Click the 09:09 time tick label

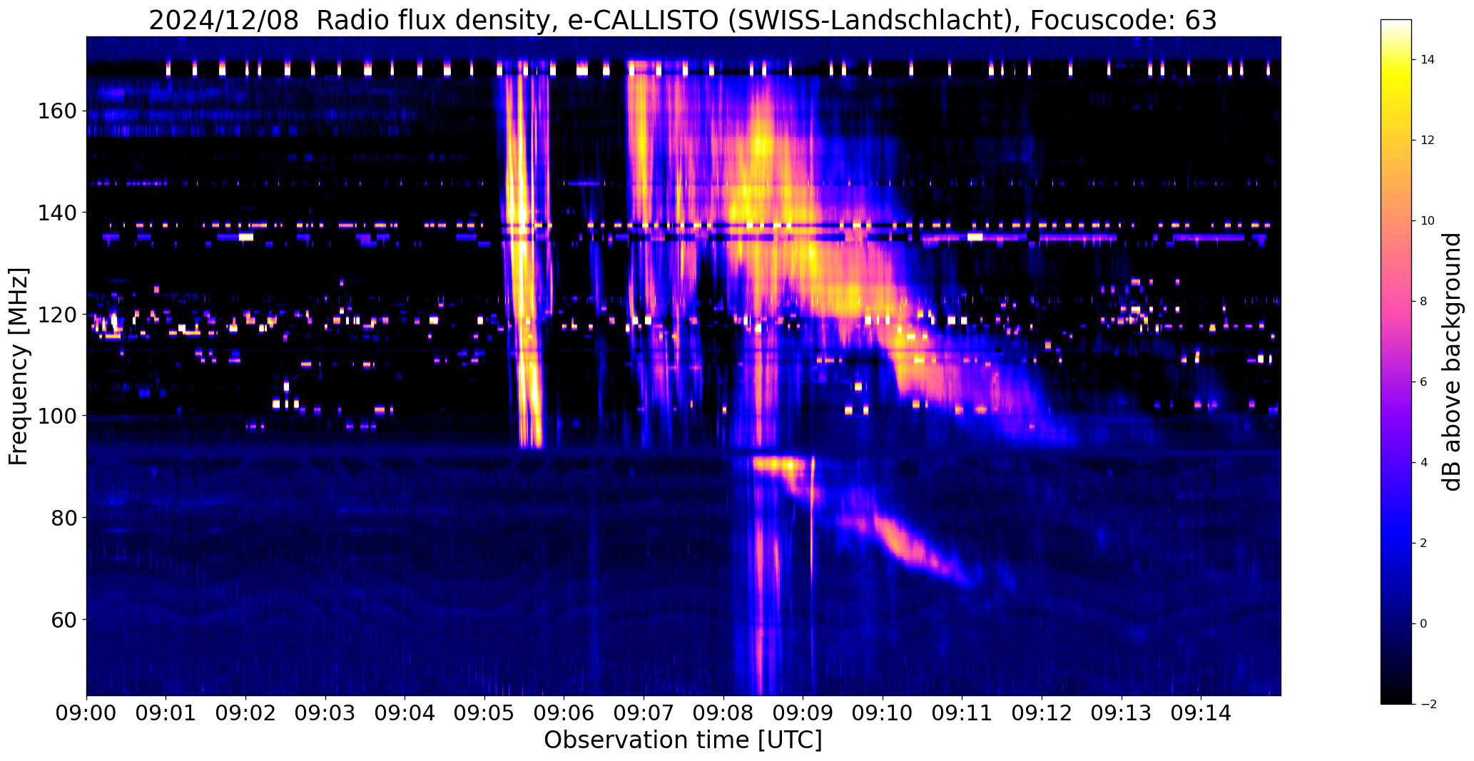803,713
